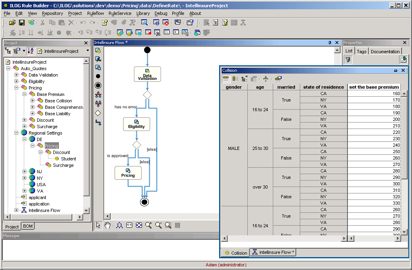Select the branch diamond tool in flow palette
The height and width of the screenshot is (270, 412).
[98, 113]
